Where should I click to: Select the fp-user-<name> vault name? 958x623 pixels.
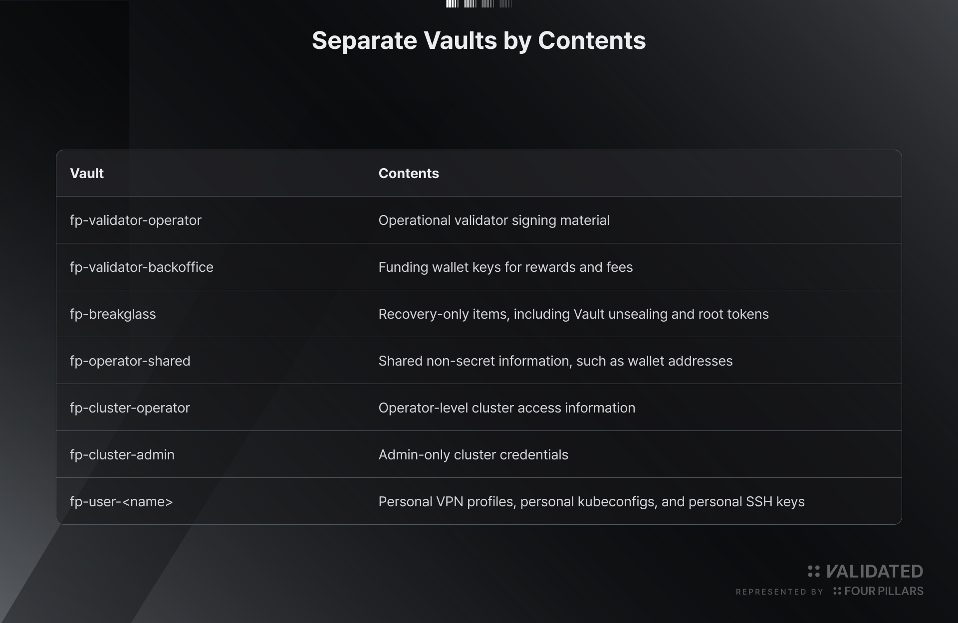point(121,501)
